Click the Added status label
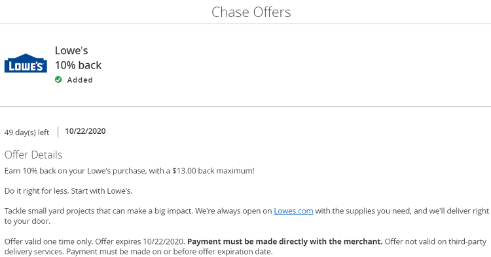This screenshot has width=491, height=257. coord(80,80)
